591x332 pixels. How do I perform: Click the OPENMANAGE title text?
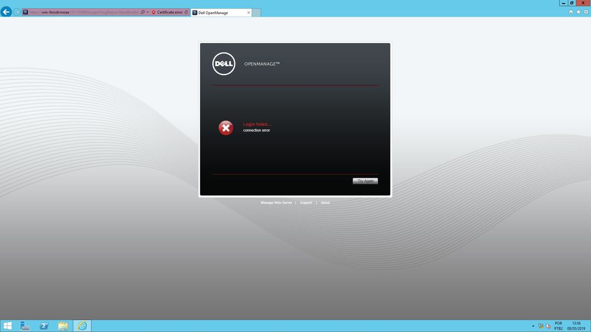click(262, 64)
